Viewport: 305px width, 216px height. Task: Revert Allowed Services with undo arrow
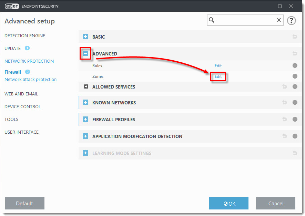[285, 86]
